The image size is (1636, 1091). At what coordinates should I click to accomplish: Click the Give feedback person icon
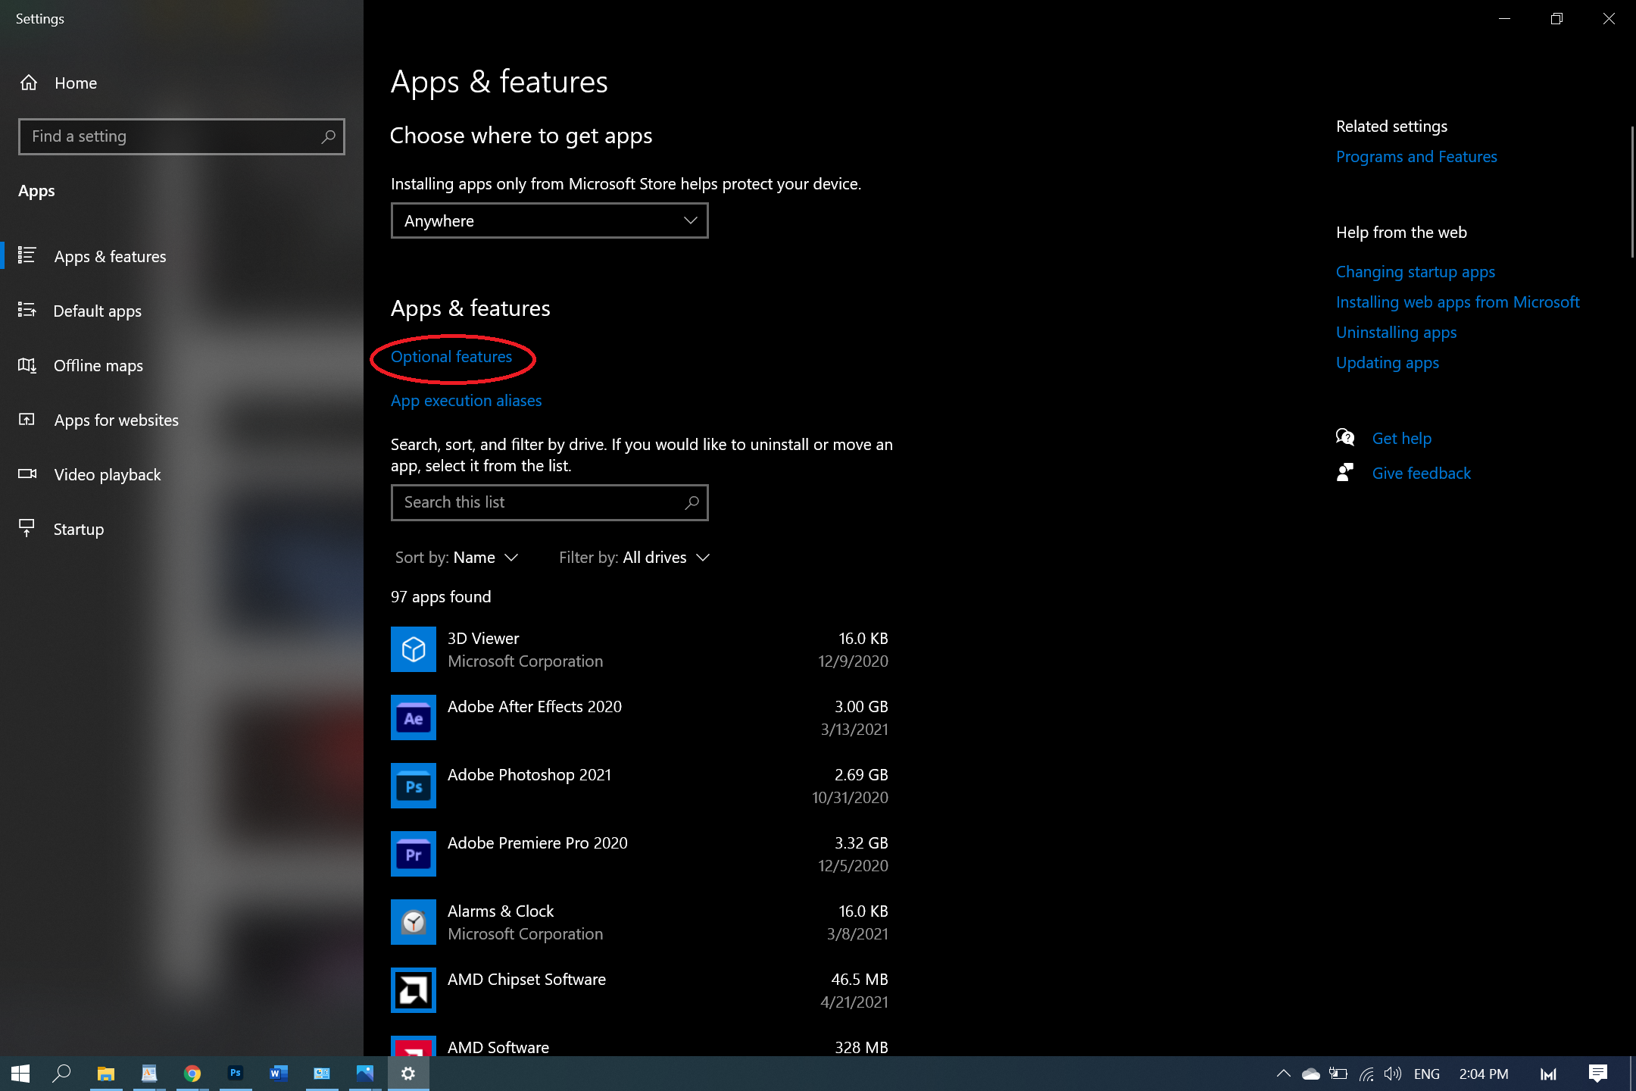tap(1345, 472)
